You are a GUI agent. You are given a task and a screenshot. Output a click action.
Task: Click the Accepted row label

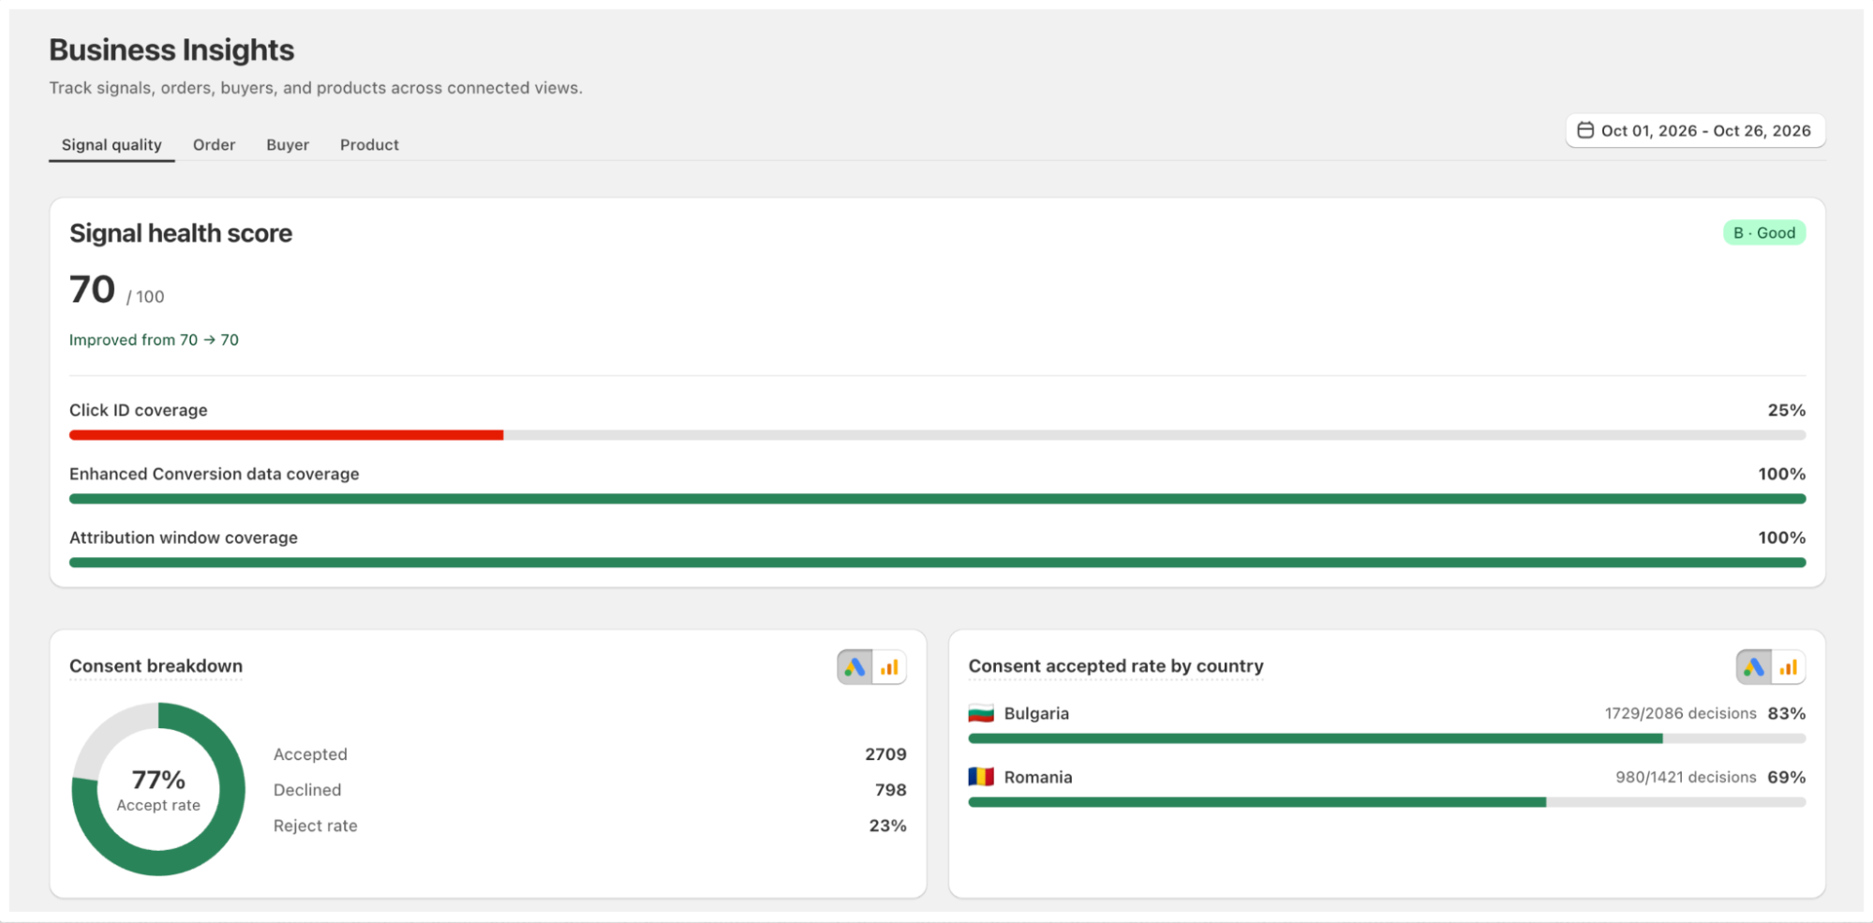point(310,755)
